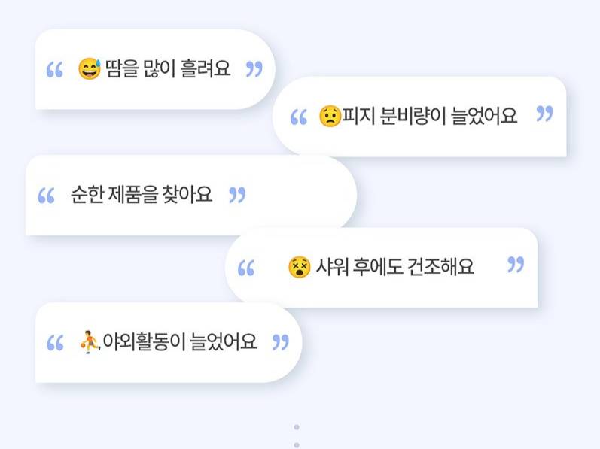Click closing quote mark after 피지 분비량이 늘었어요

tap(544, 114)
